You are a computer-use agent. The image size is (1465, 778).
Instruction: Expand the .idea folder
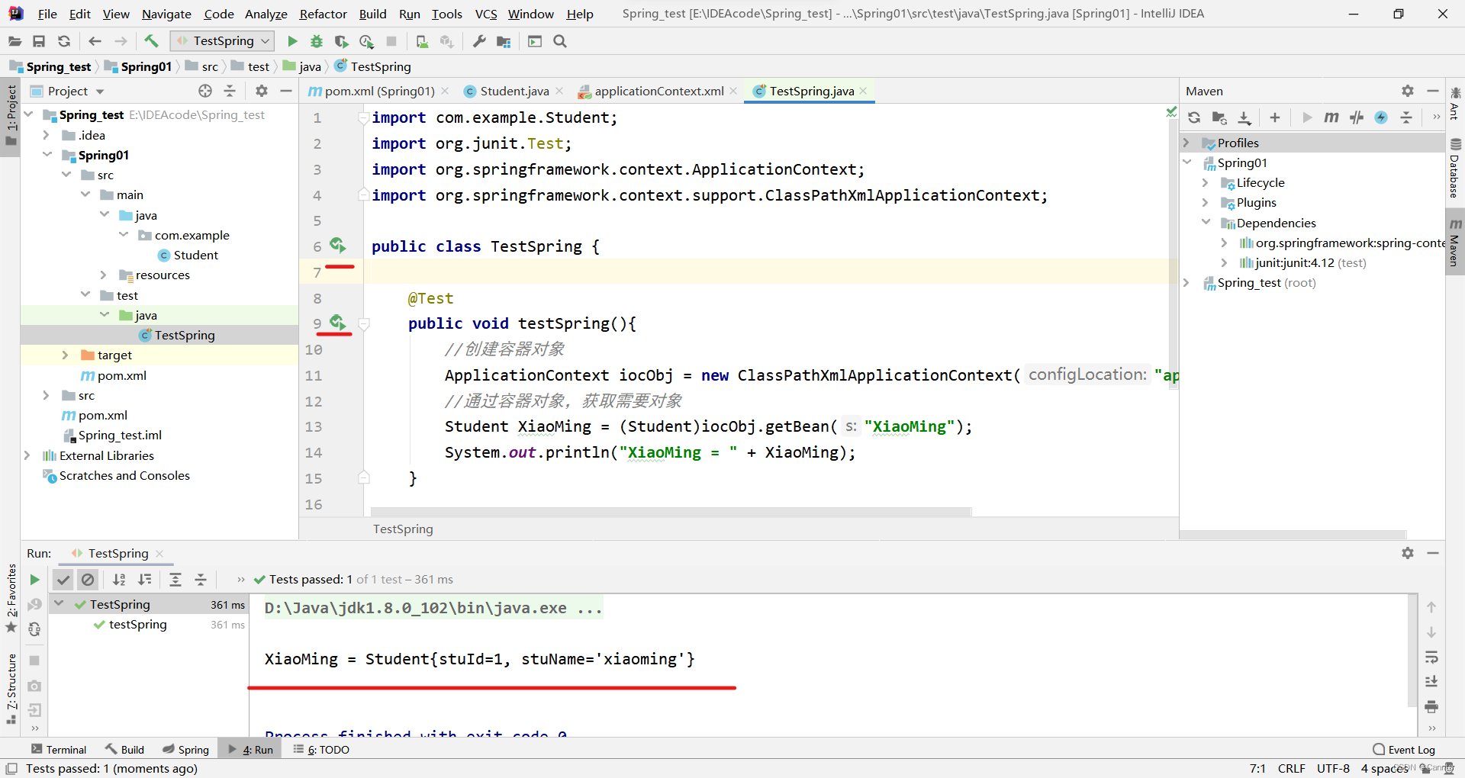(46, 135)
